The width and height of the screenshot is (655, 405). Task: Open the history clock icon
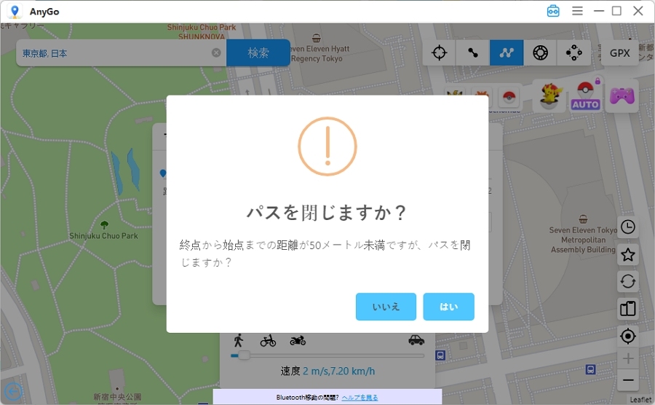pos(627,227)
